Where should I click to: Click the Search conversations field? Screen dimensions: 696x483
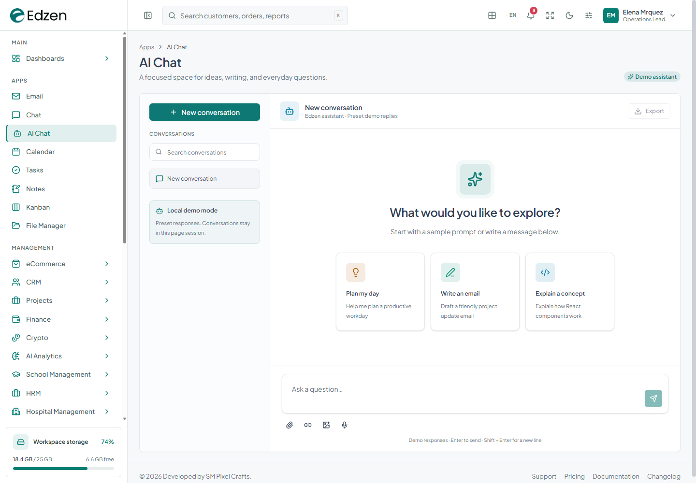pyautogui.click(x=204, y=152)
